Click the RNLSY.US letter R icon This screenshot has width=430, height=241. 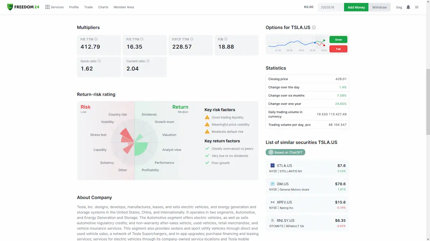pos(272,221)
